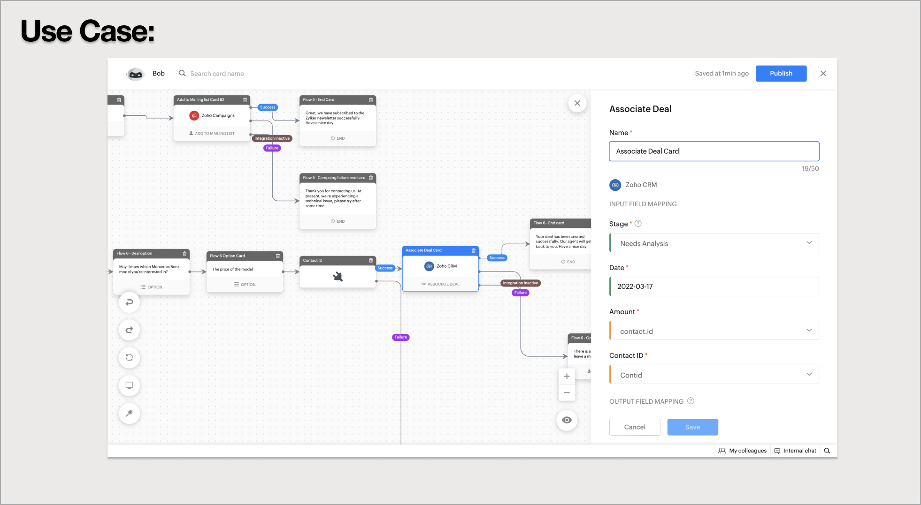Open the Contact ID dropdown showing Contid
This screenshot has height=505, width=921.
(x=714, y=375)
